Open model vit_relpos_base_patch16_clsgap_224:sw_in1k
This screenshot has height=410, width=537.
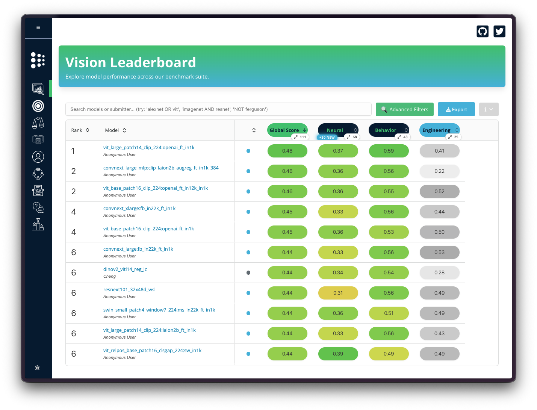click(153, 350)
